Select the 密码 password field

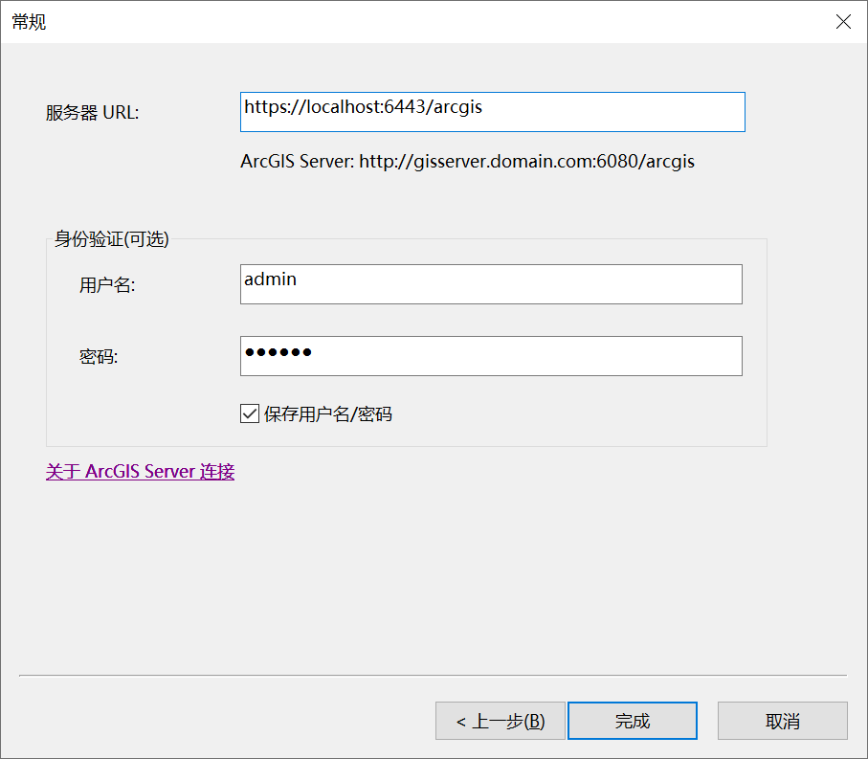(491, 356)
